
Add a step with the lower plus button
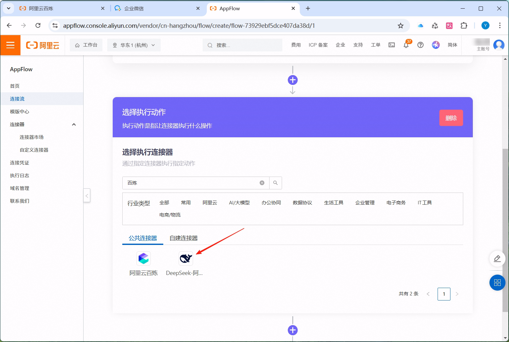tap(293, 330)
